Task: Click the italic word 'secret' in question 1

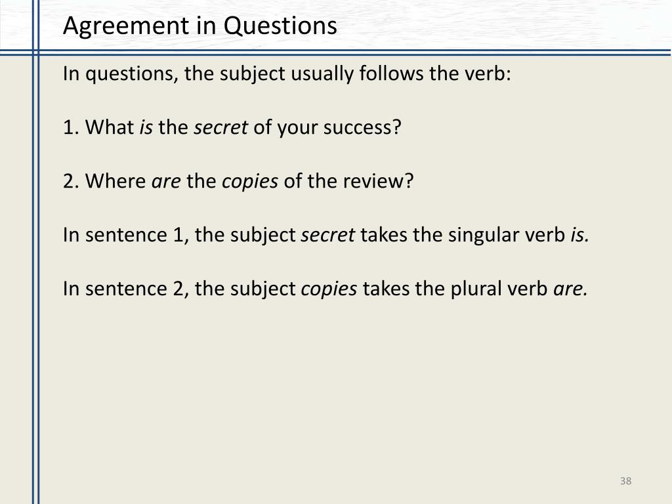Action: (220, 127)
